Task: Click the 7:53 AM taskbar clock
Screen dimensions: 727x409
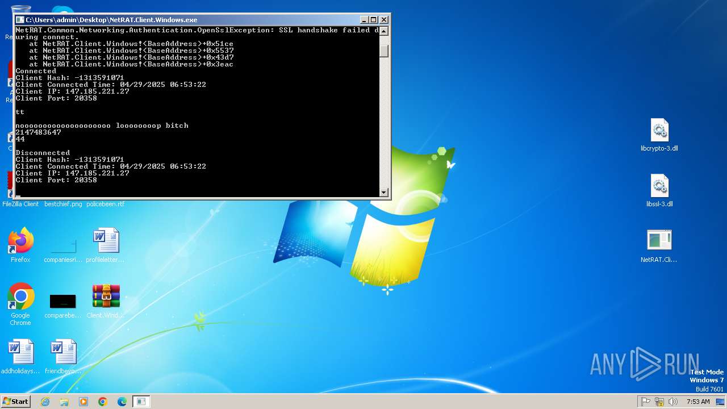Action: coord(698,402)
